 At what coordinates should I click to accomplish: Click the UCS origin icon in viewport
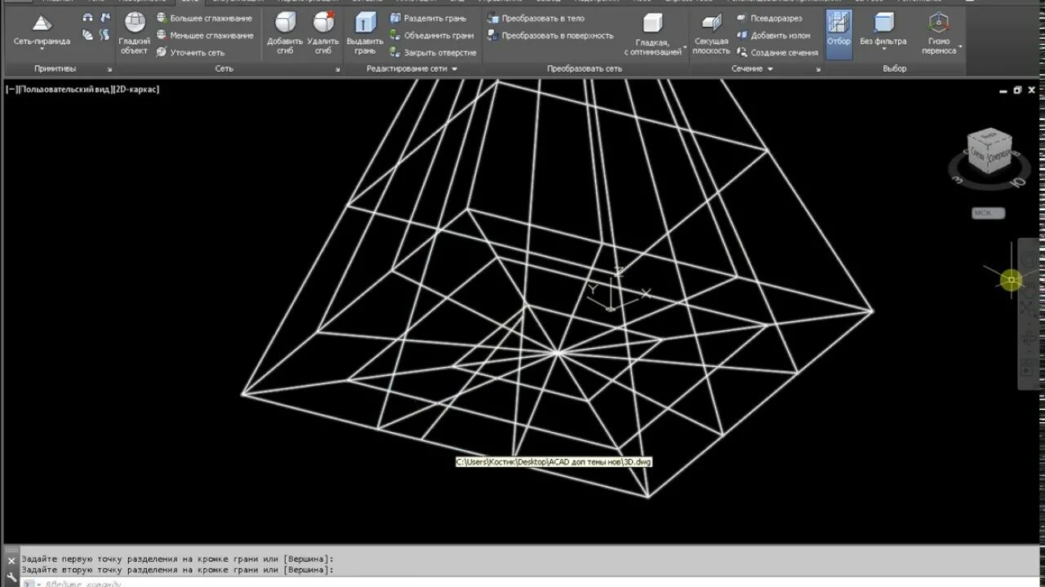coord(610,308)
